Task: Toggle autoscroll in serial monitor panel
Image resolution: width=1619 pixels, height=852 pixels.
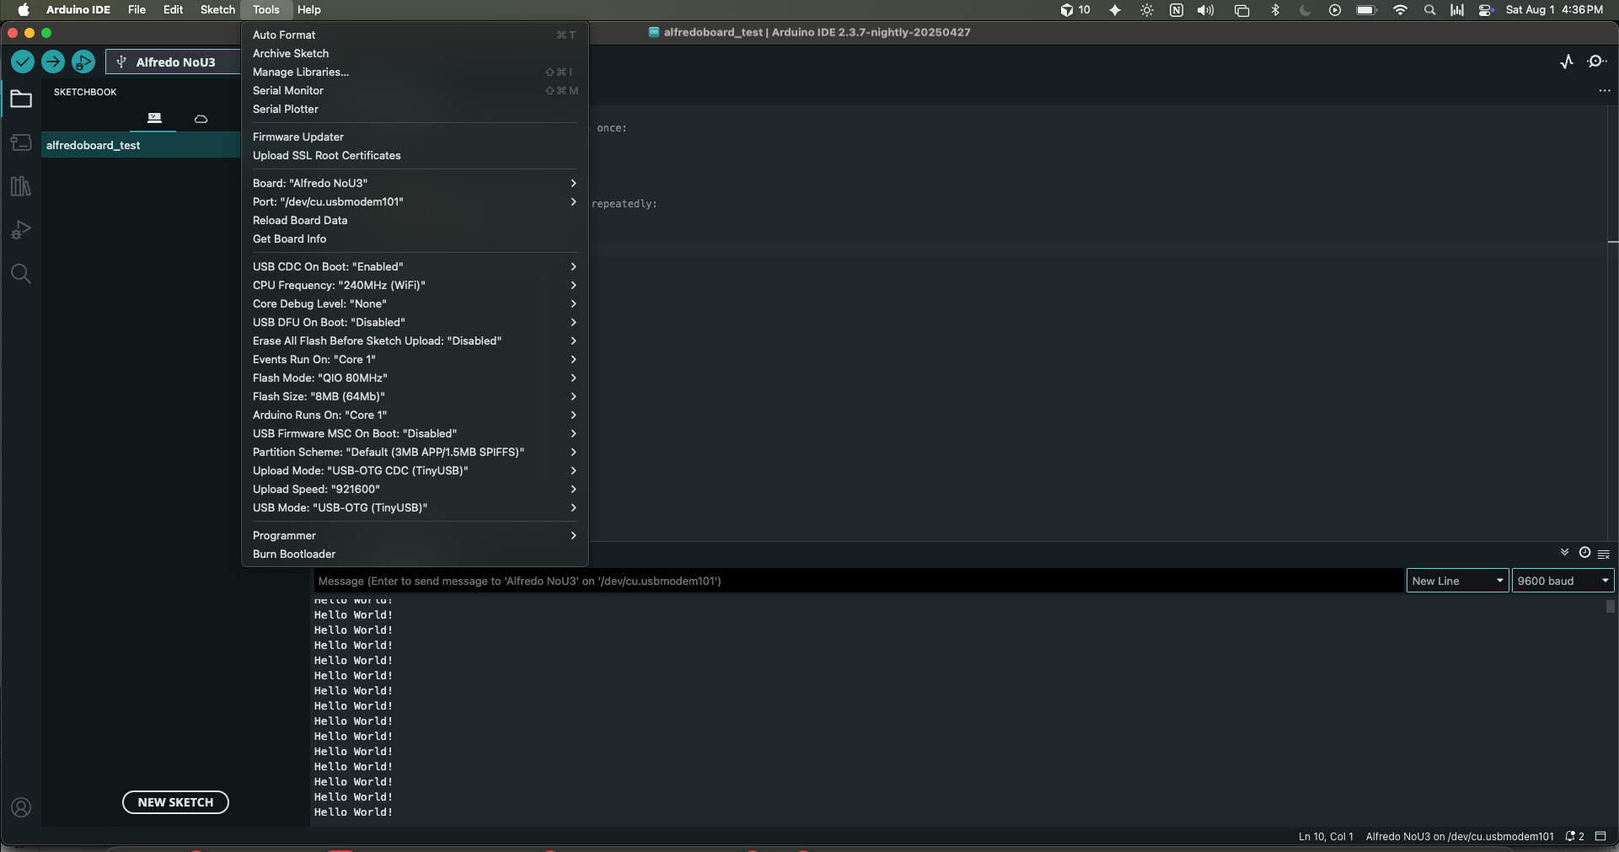Action: (1564, 553)
